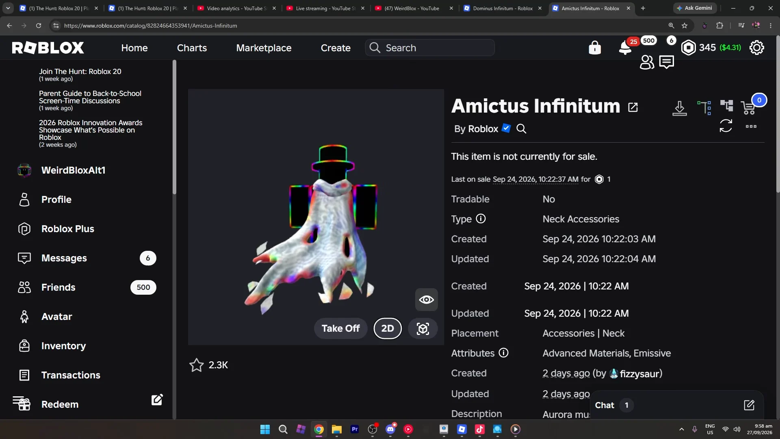Viewport: 780px width, 439px height.
Task: Switch to Video analytics YouTube tab
Action: 236,8
